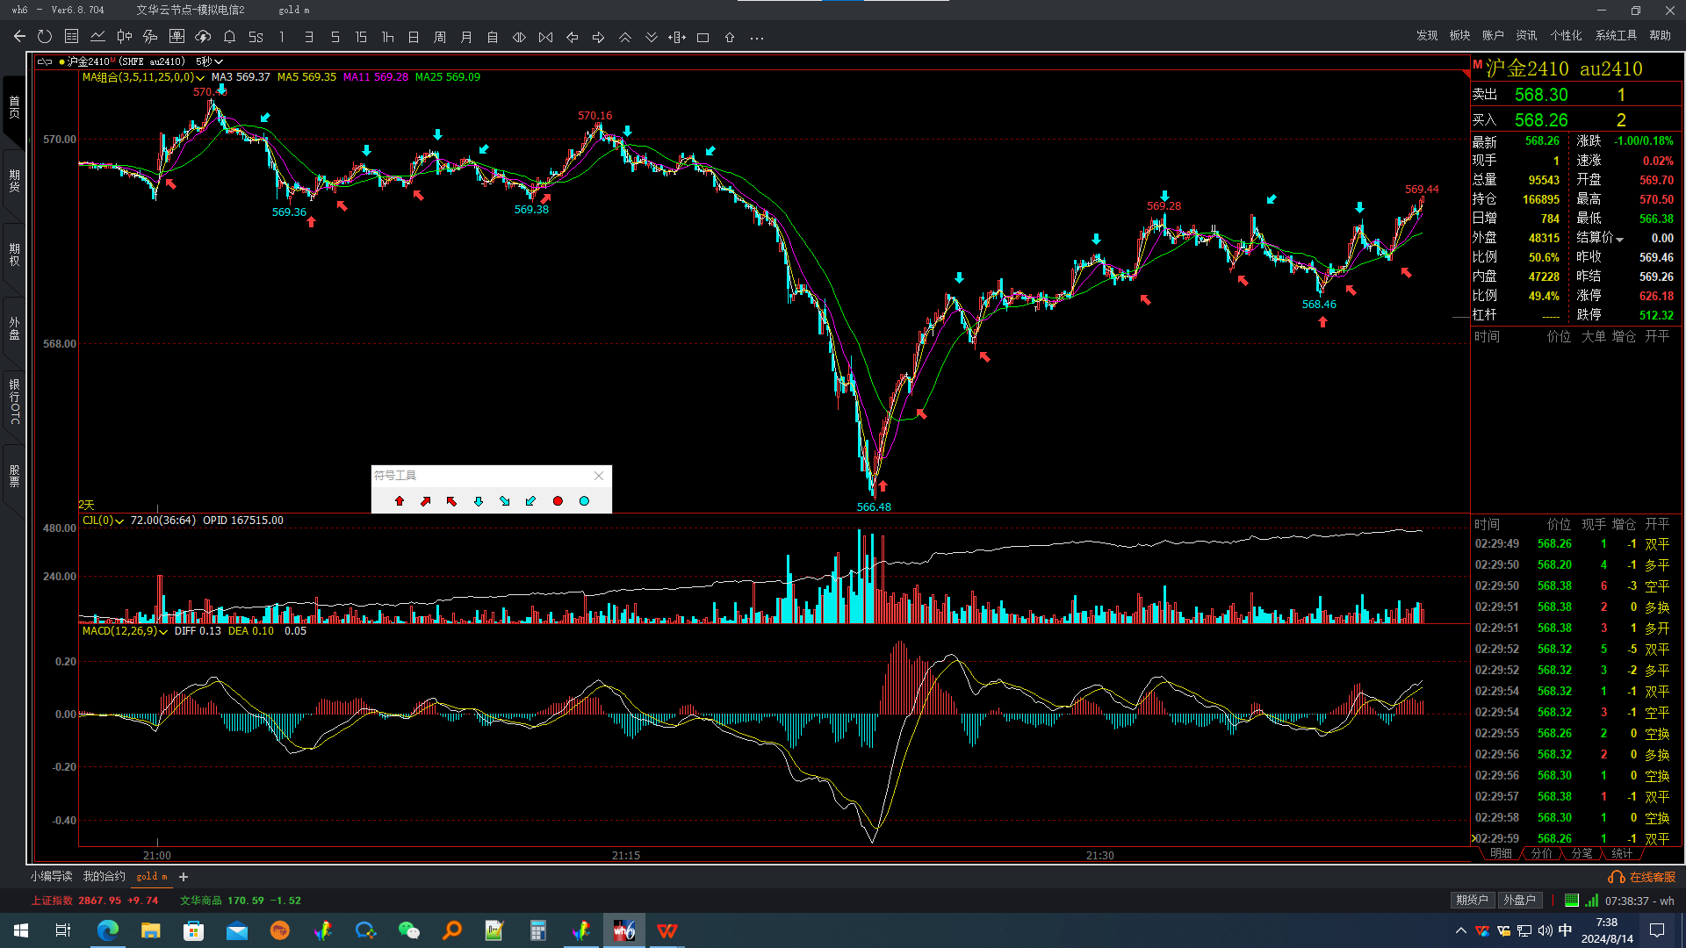Toggle the 15 minute period

click(361, 37)
